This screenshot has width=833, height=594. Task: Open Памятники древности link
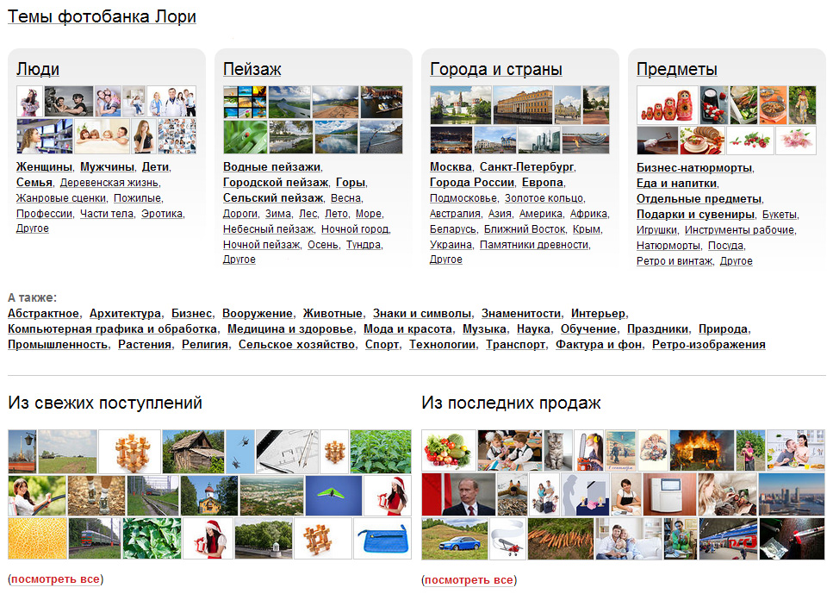pyautogui.click(x=534, y=244)
